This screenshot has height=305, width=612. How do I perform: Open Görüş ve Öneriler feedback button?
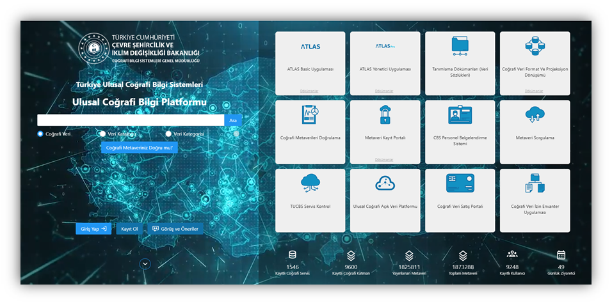(x=175, y=229)
